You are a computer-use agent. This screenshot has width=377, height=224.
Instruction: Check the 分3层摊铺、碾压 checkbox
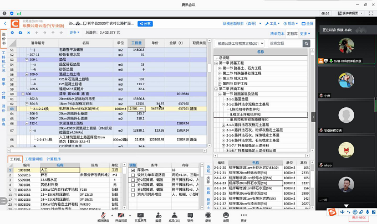(x=133, y=190)
